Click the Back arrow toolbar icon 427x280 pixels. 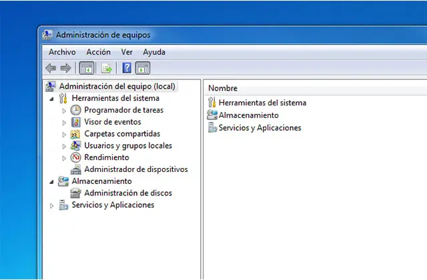tap(51, 68)
